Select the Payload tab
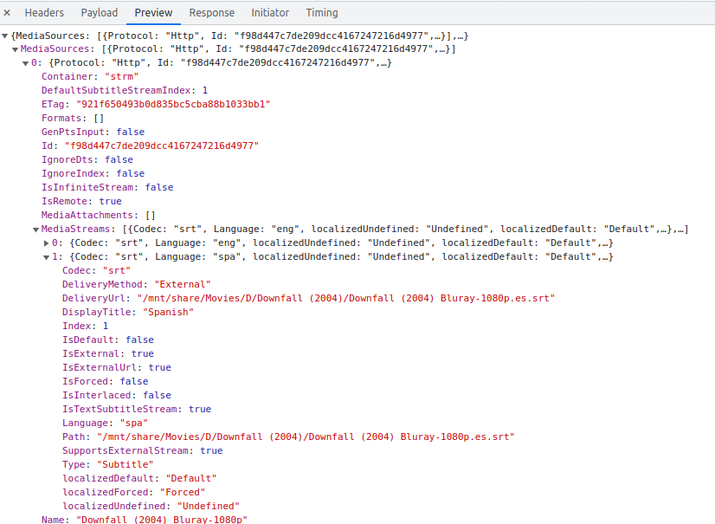Image resolution: width=715 pixels, height=524 pixels. click(99, 12)
